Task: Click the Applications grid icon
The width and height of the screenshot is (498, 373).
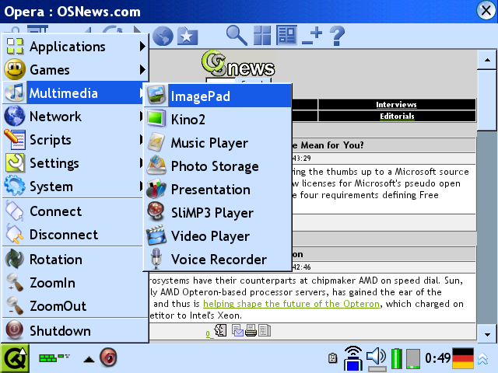Action: [15, 47]
